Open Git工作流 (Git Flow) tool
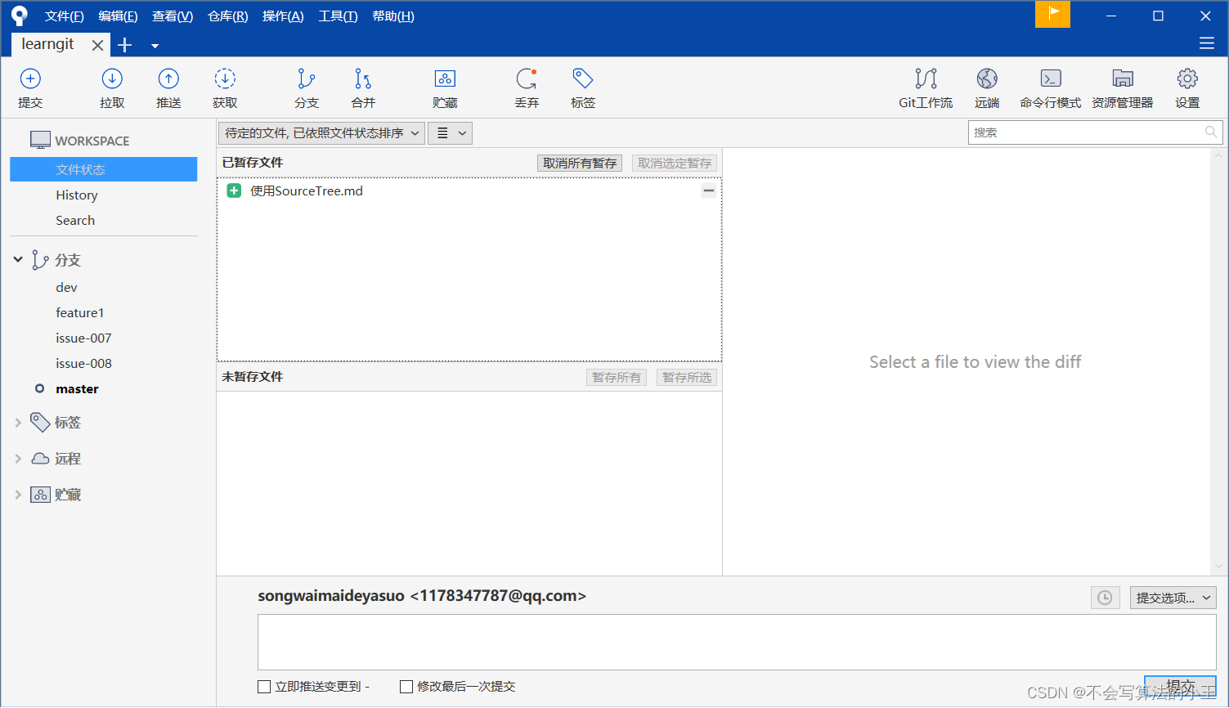This screenshot has height=708, width=1229. (926, 87)
